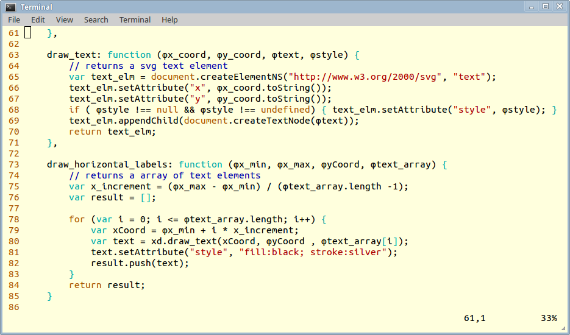Screen dimensions: 570x335
Task: Click the string 'fill:black; stroke:silver'
Action: 313,252
